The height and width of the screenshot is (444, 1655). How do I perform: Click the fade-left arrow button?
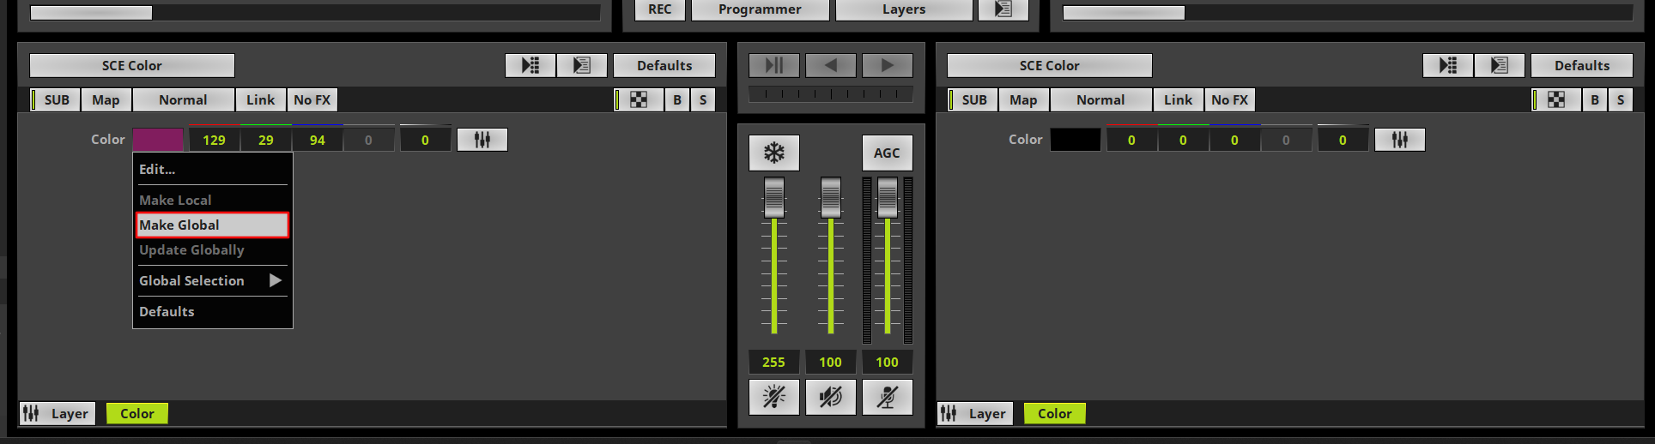click(831, 65)
